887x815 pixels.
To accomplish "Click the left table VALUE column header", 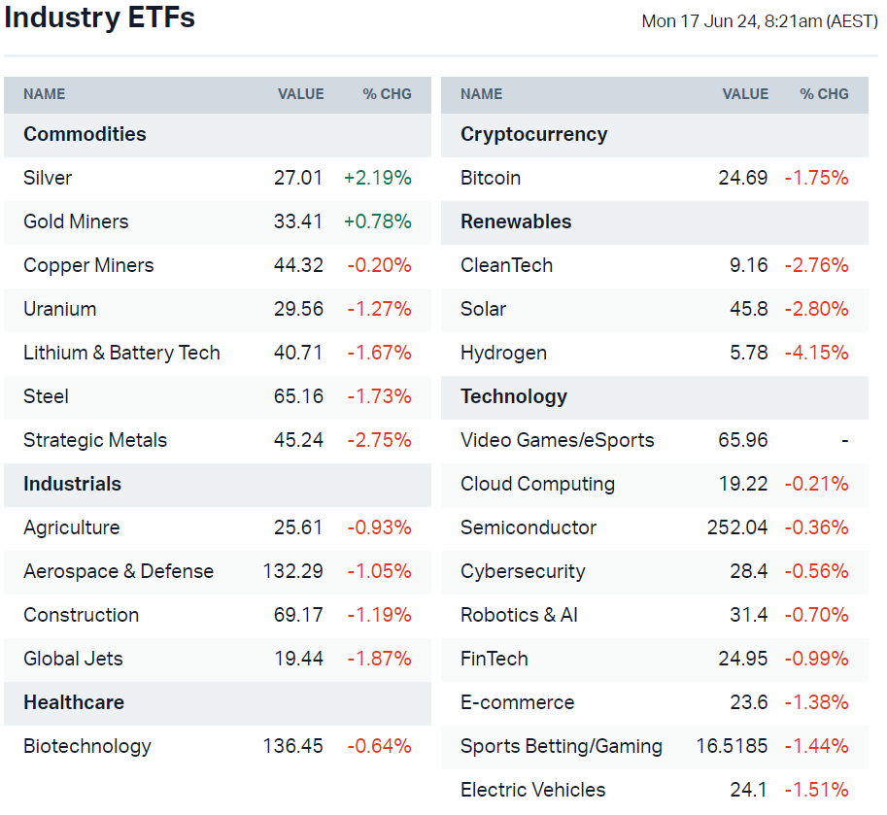I will [300, 94].
